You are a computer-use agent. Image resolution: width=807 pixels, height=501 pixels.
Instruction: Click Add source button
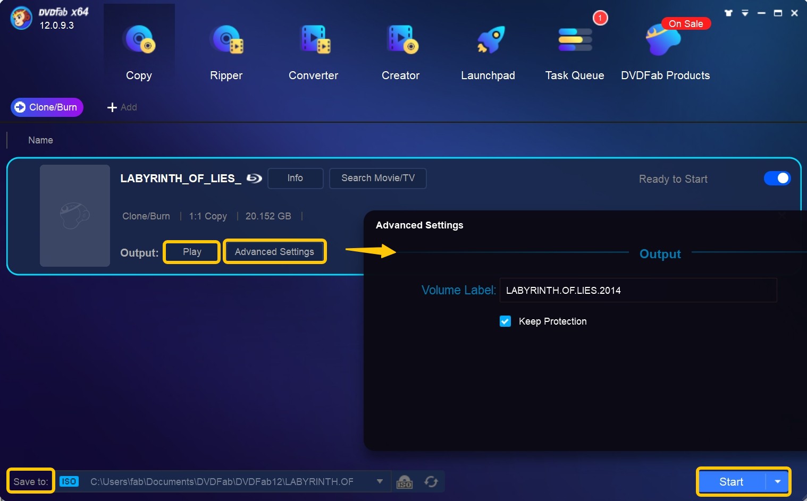coord(122,107)
